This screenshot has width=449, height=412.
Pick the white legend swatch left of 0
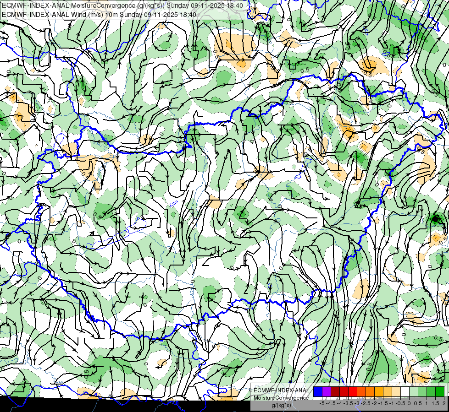405,391
